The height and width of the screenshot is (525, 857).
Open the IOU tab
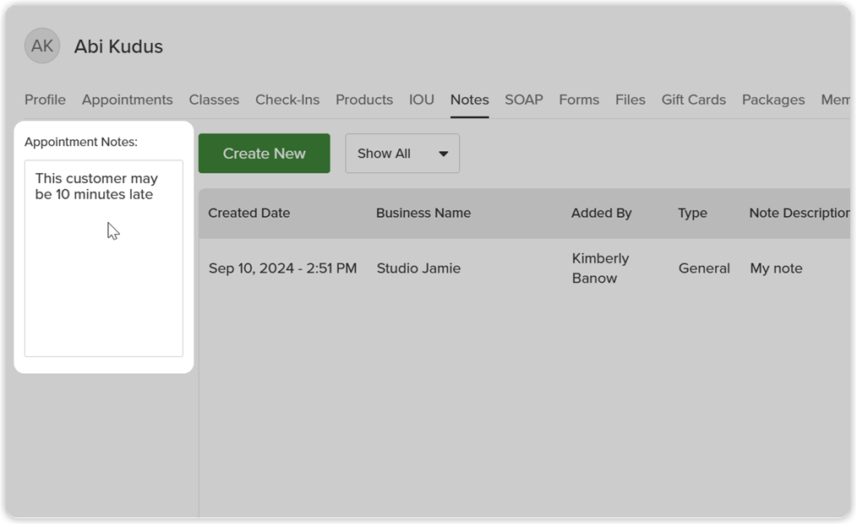[x=422, y=100]
